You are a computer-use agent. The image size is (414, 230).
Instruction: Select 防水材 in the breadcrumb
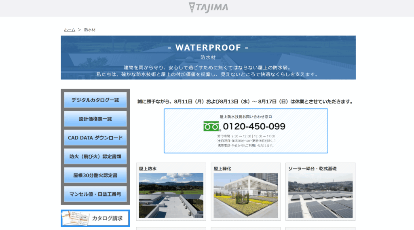click(90, 30)
